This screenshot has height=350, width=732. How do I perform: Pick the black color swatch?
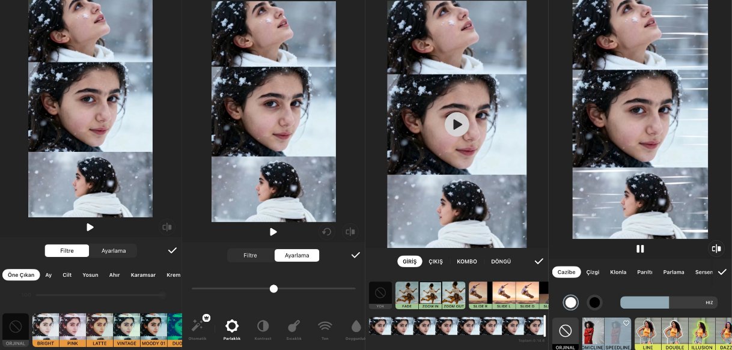point(594,303)
